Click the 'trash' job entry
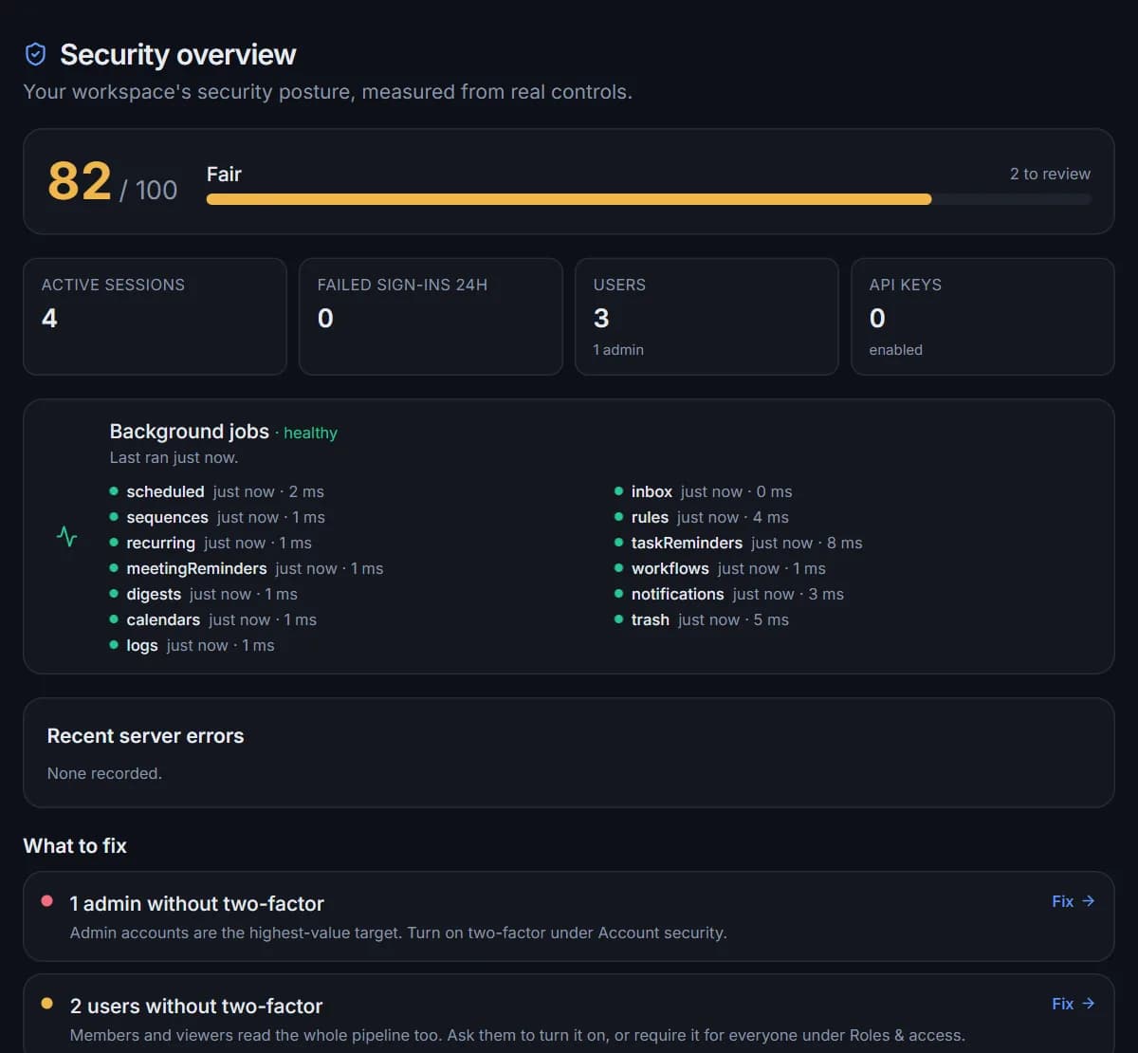 pyautogui.click(x=702, y=619)
